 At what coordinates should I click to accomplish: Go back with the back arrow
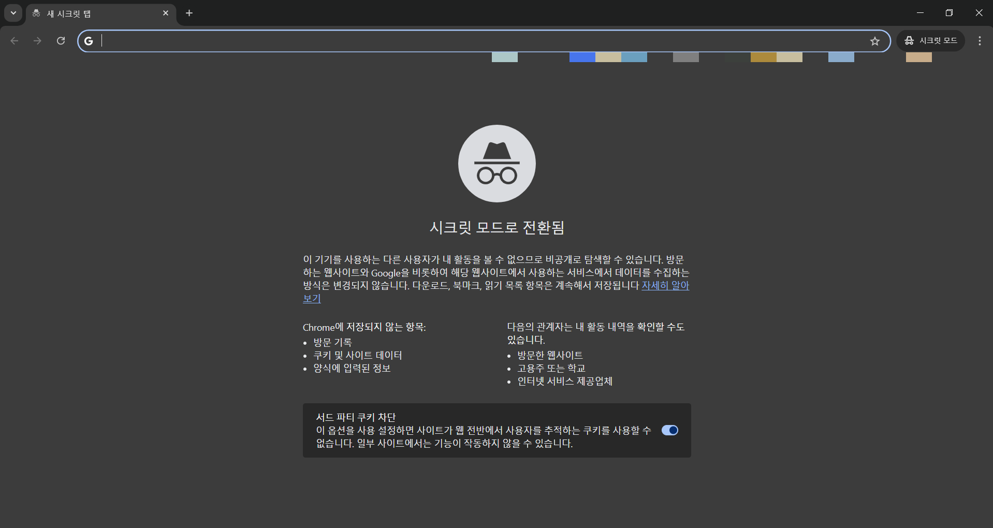click(x=14, y=41)
